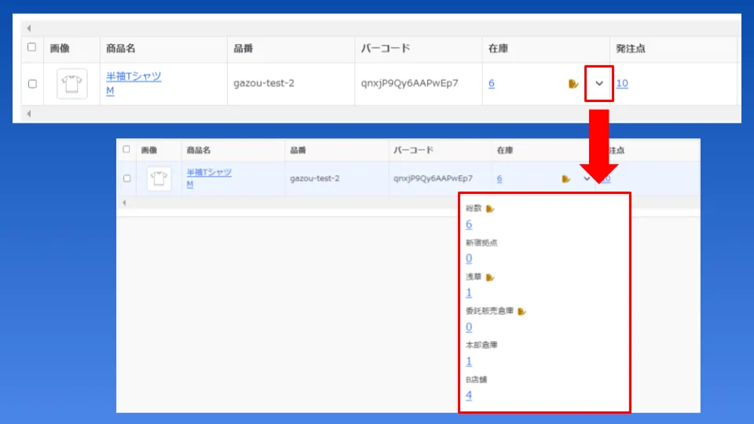Click 浅草 quantity 1 in popup

tap(469, 293)
